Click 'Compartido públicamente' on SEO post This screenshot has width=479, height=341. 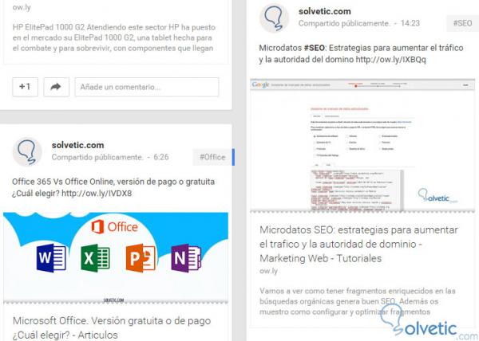point(344,23)
